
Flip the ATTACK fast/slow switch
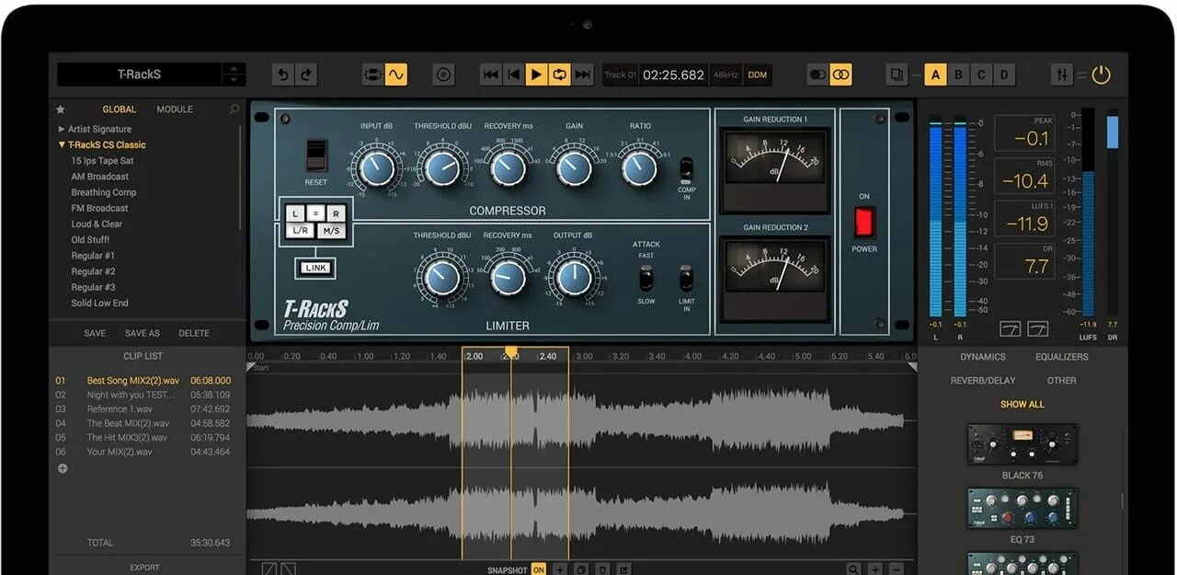click(x=646, y=278)
